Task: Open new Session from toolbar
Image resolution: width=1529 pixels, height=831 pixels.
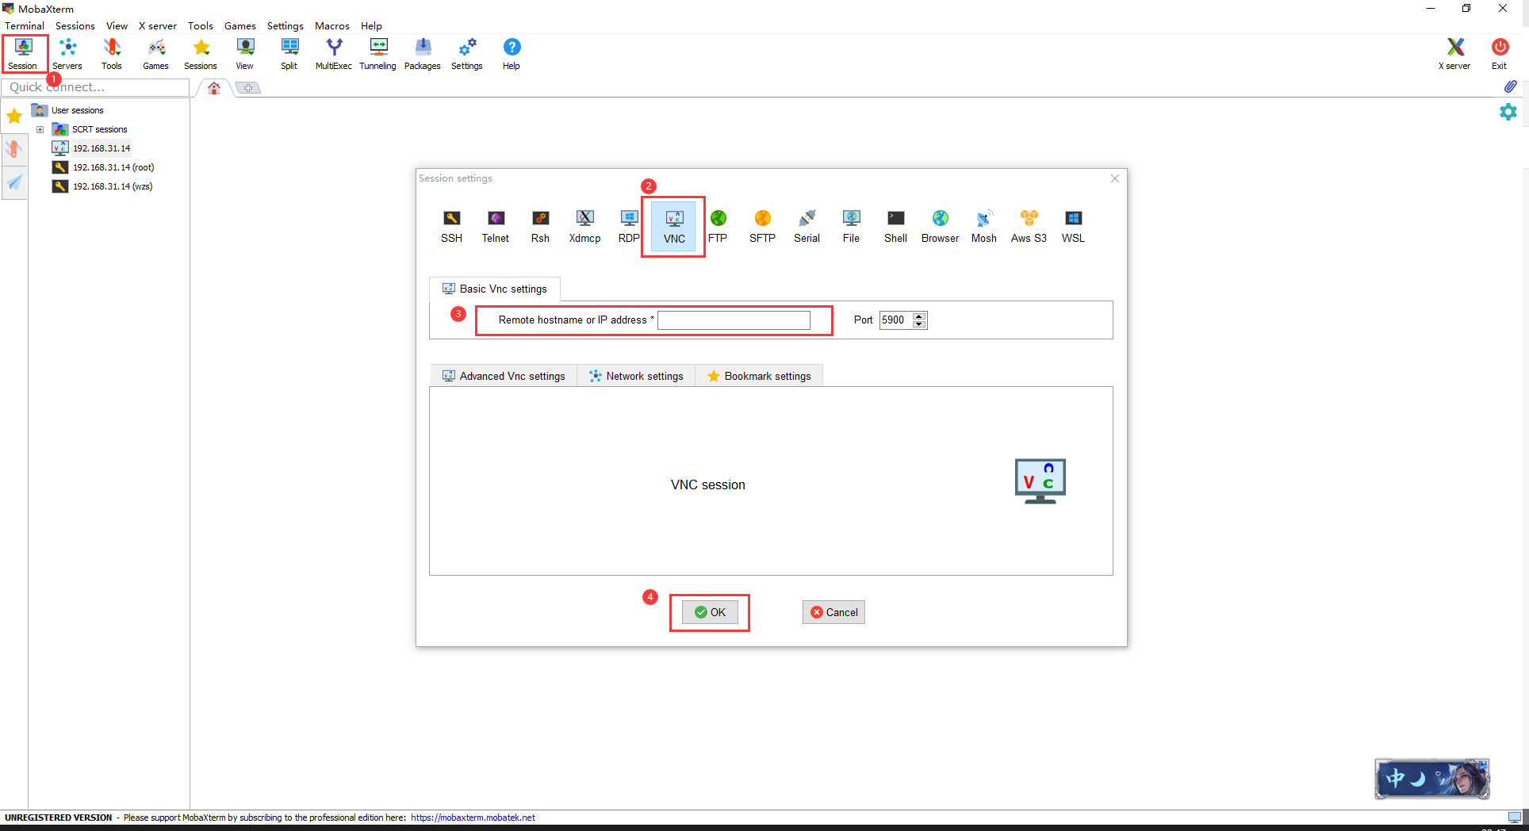Action: 23,54
